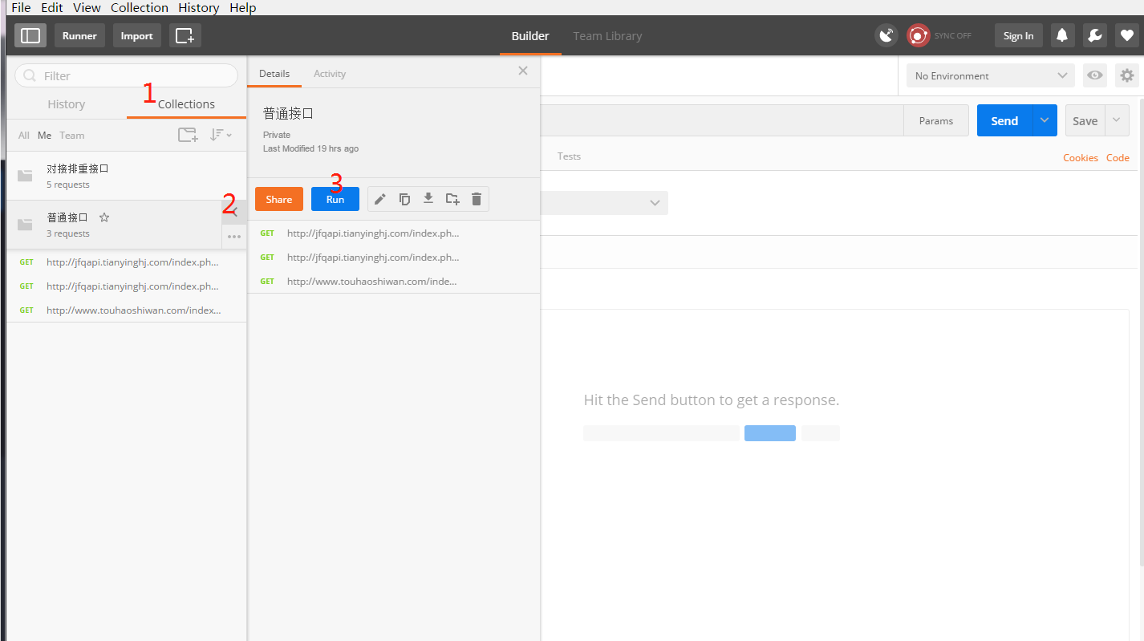Click the Sign In button
This screenshot has height=641, width=1144.
tap(1019, 35)
